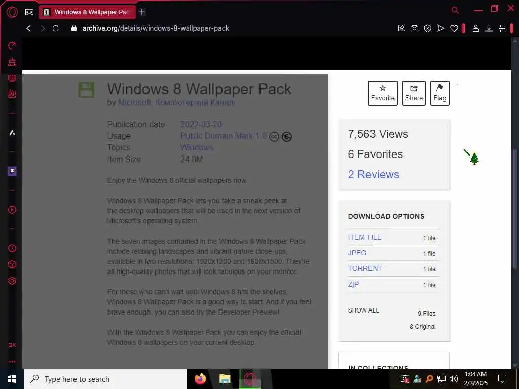Share this archive item
This screenshot has width=519, height=389.
pos(414,93)
